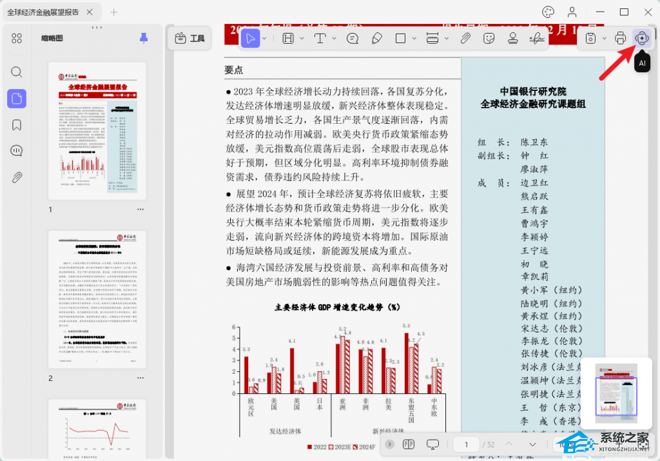Screen dimensions: 660x461
Task: Open the comments list panel
Action: tap(17, 151)
